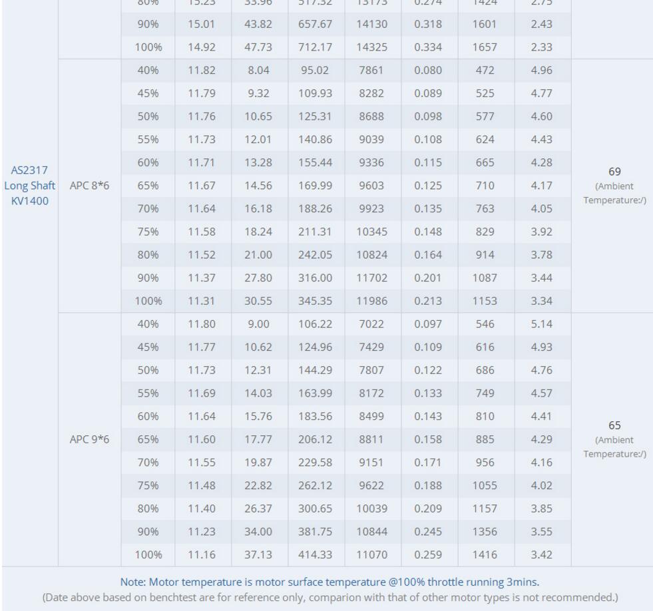
Task: Select the 11986 RPM cell
Action: point(372,300)
